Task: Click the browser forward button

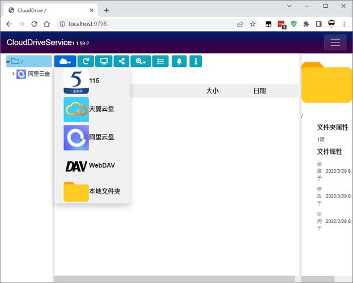Action: click(x=22, y=24)
